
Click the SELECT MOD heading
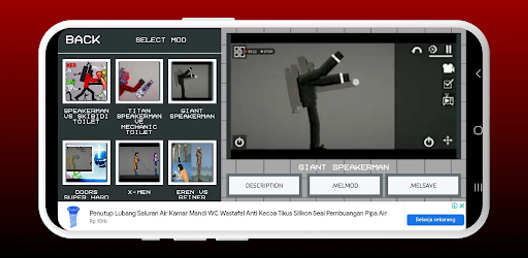pyautogui.click(x=161, y=40)
